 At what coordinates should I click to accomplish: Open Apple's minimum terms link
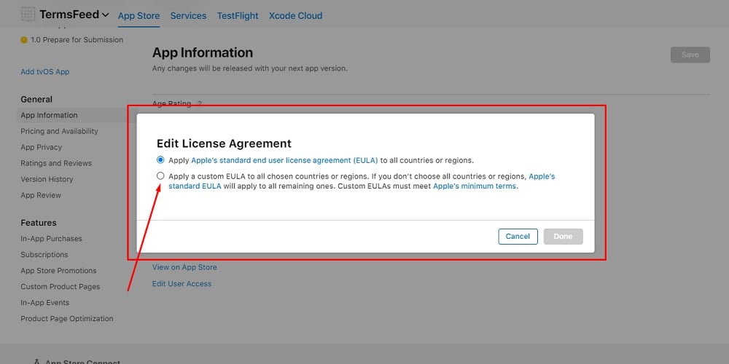coord(475,186)
